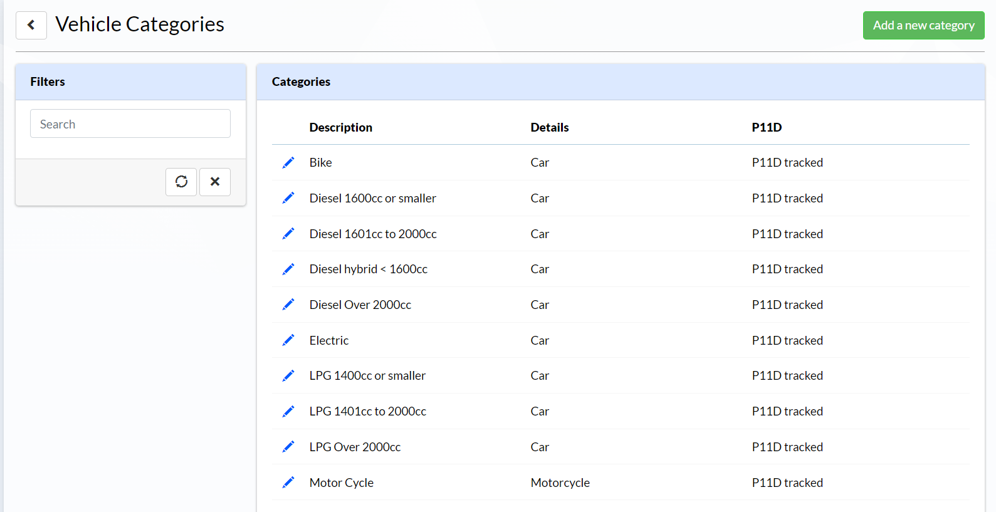
Task: Click the Car cell in the Bike row
Action: tap(540, 162)
